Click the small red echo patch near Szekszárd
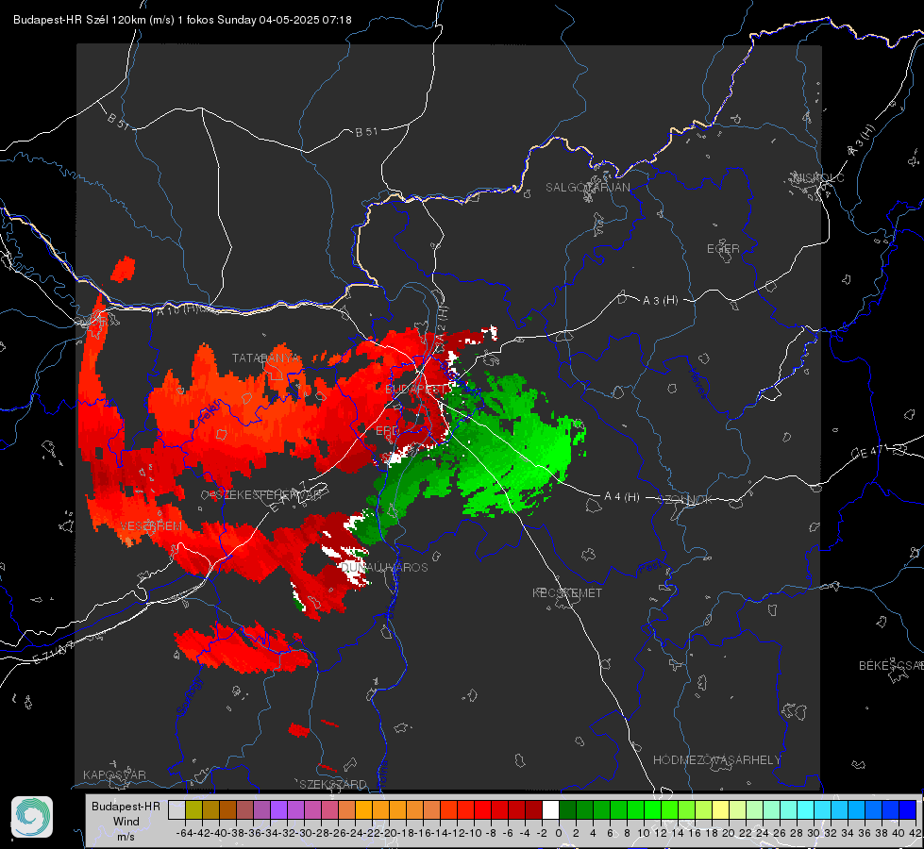Viewport: 924px width, 849px height. tap(299, 730)
